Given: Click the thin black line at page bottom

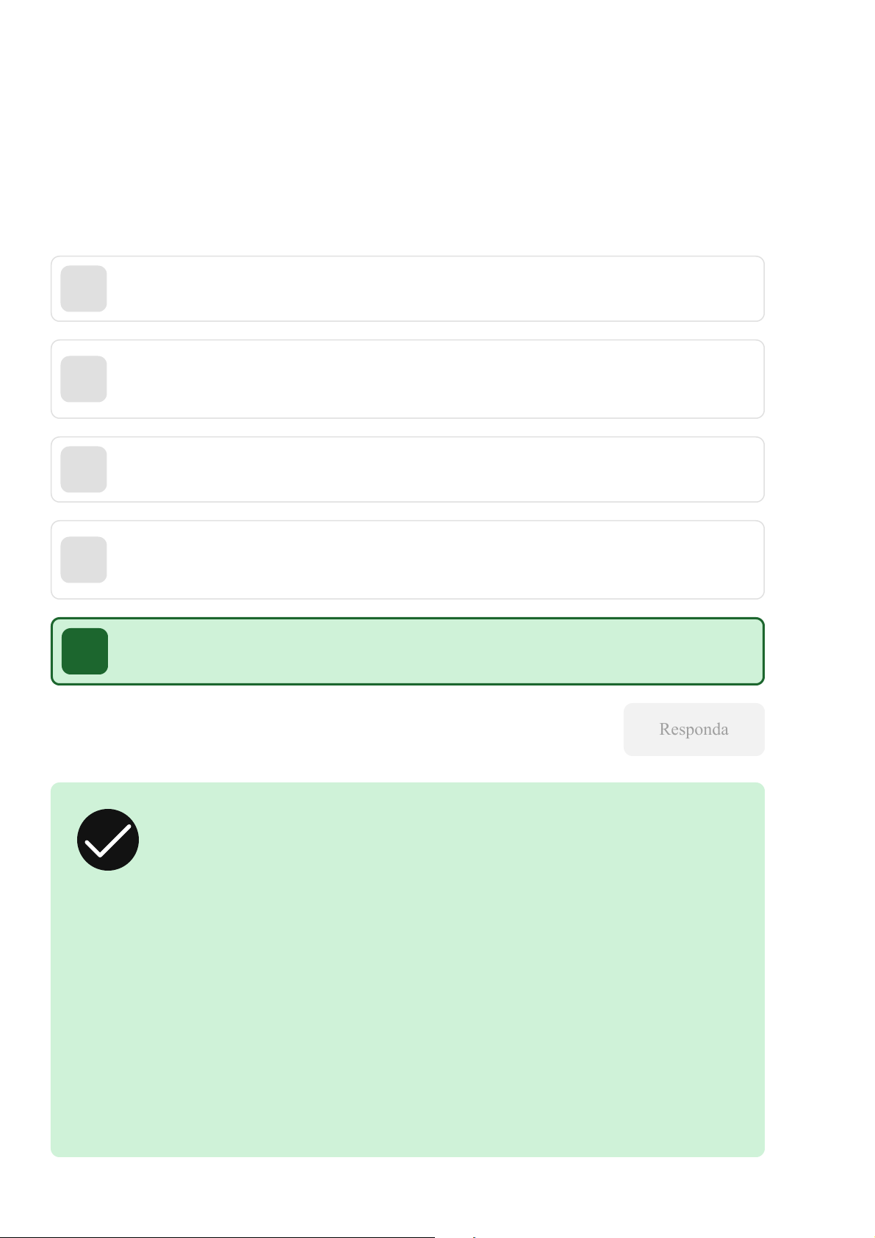Looking at the screenshot, I should click(220, 1237).
